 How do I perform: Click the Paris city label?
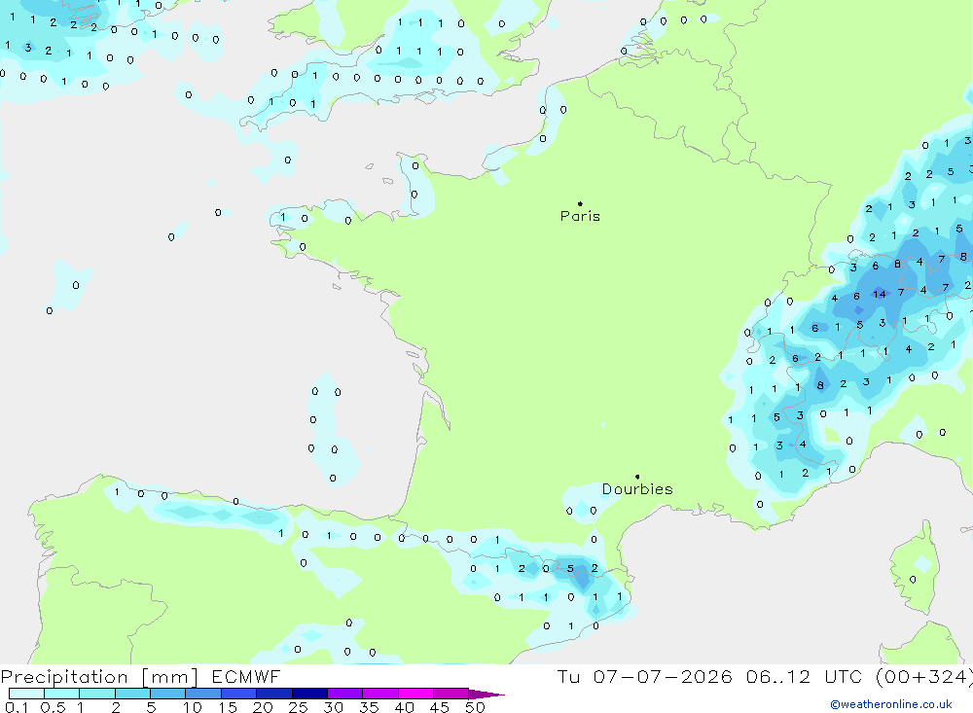pyautogui.click(x=580, y=216)
